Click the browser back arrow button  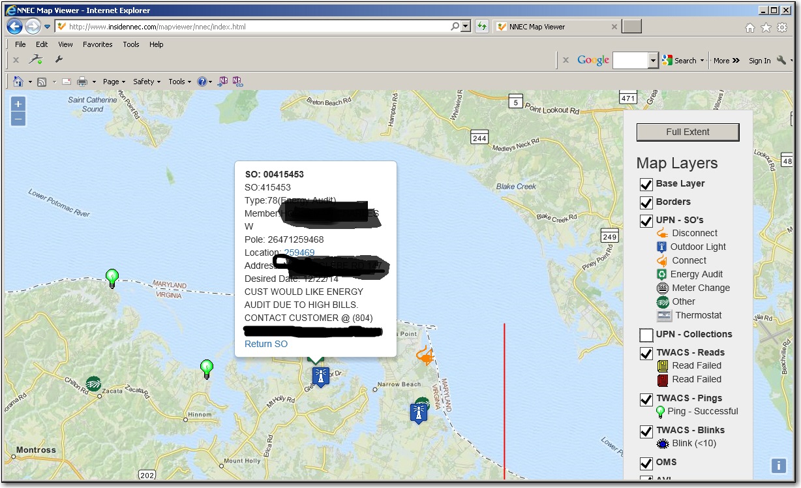click(14, 27)
